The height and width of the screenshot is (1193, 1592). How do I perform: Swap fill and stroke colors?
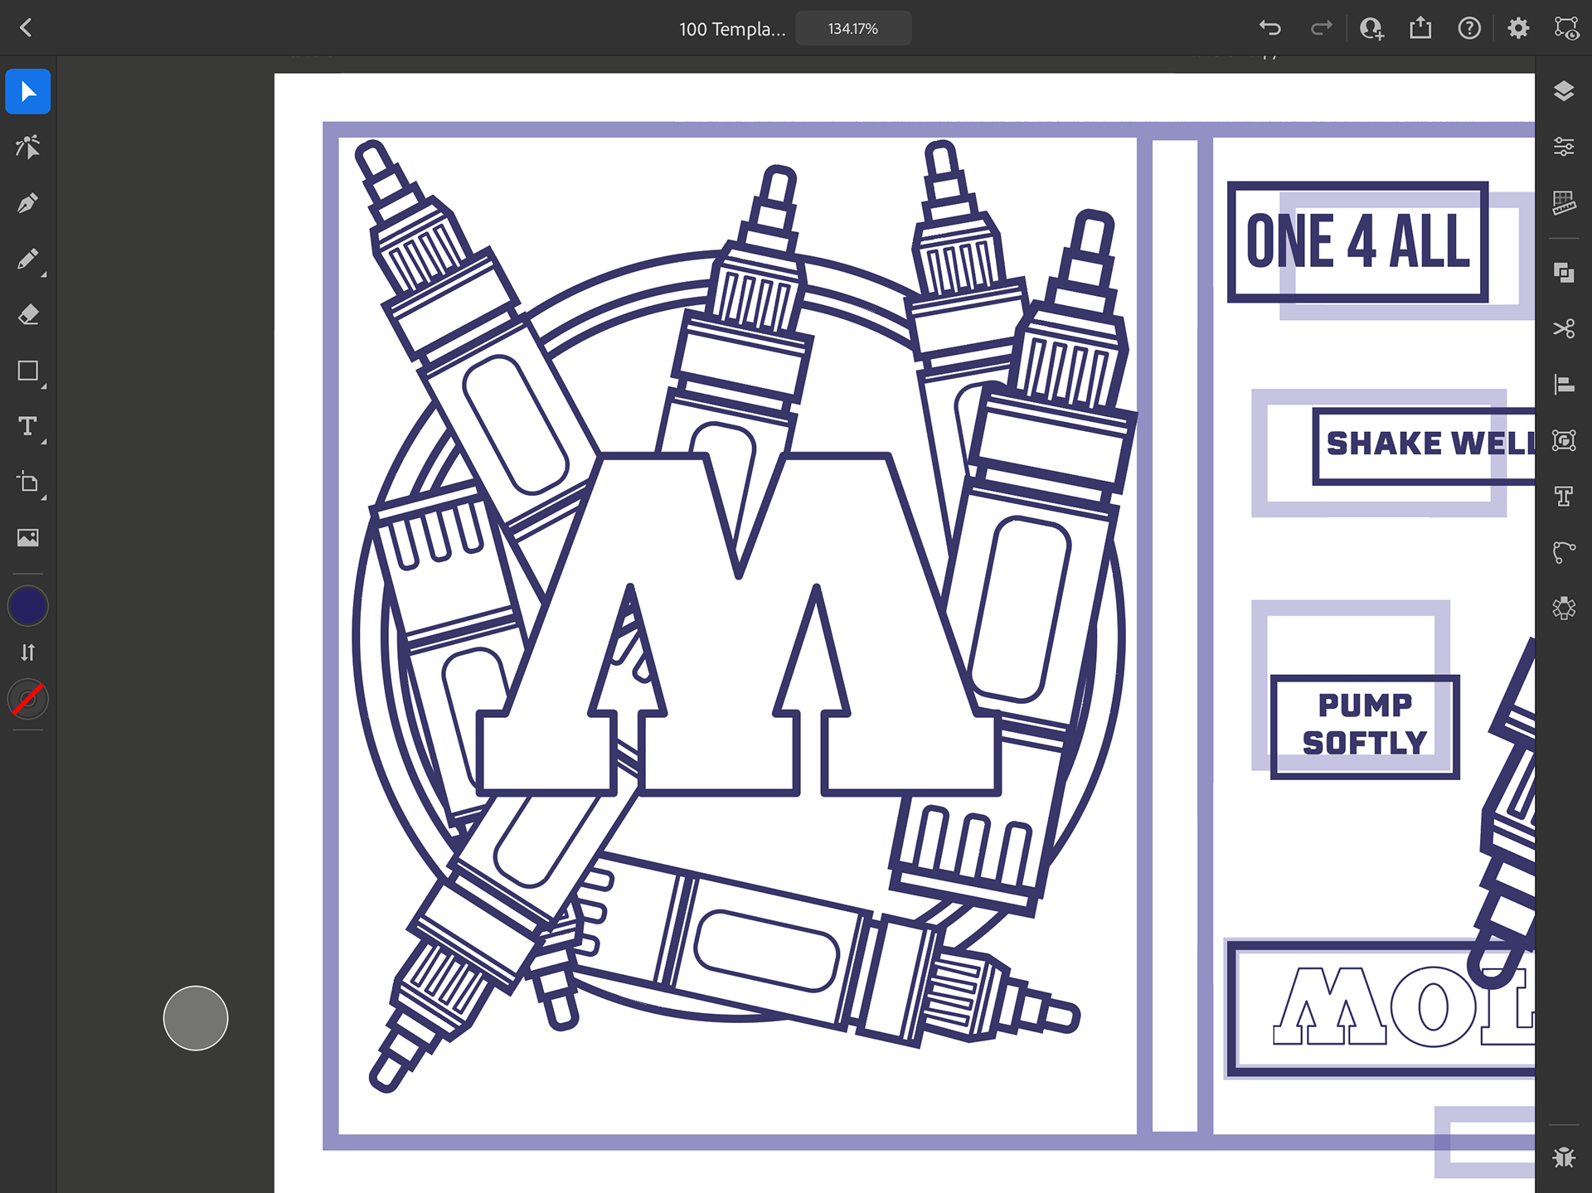pyautogui.click(x=28, y=652)
